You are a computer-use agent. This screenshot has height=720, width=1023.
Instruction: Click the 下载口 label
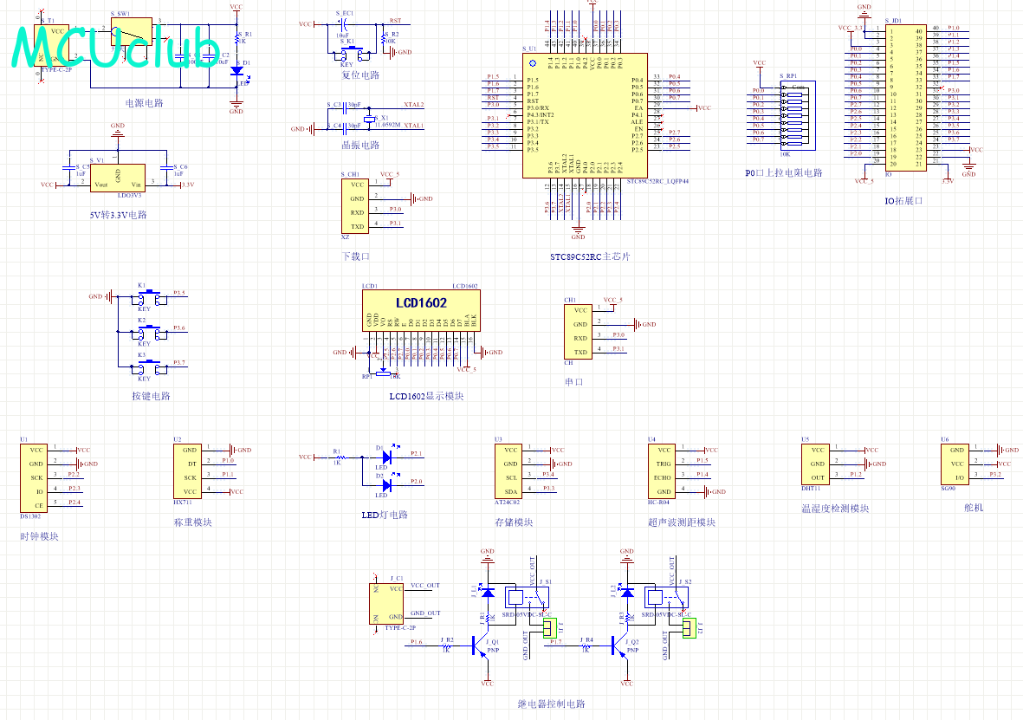tap(355, 256)
